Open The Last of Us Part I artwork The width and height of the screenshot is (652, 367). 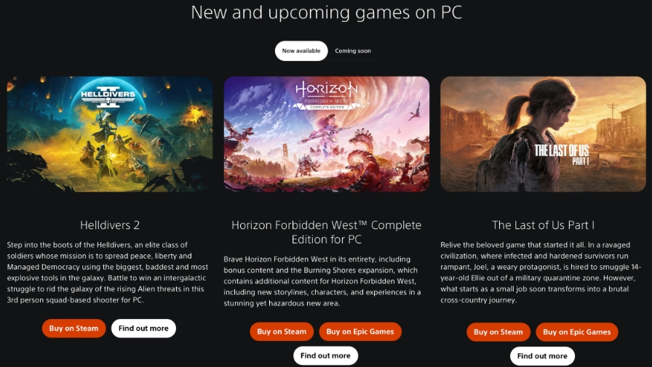pyautogui.click(x=543, y=134)
